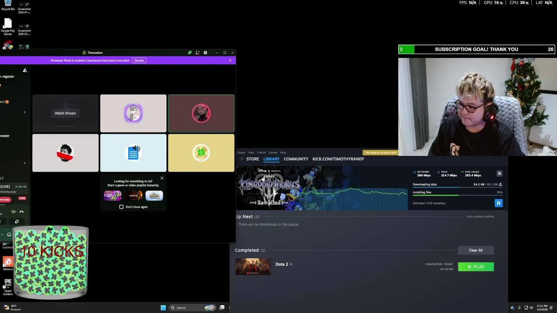Image resolution: width=557 pixels, height=313 pixels.
Task: Click the Watch Stream button in Discord
Action: coord(65,113)
